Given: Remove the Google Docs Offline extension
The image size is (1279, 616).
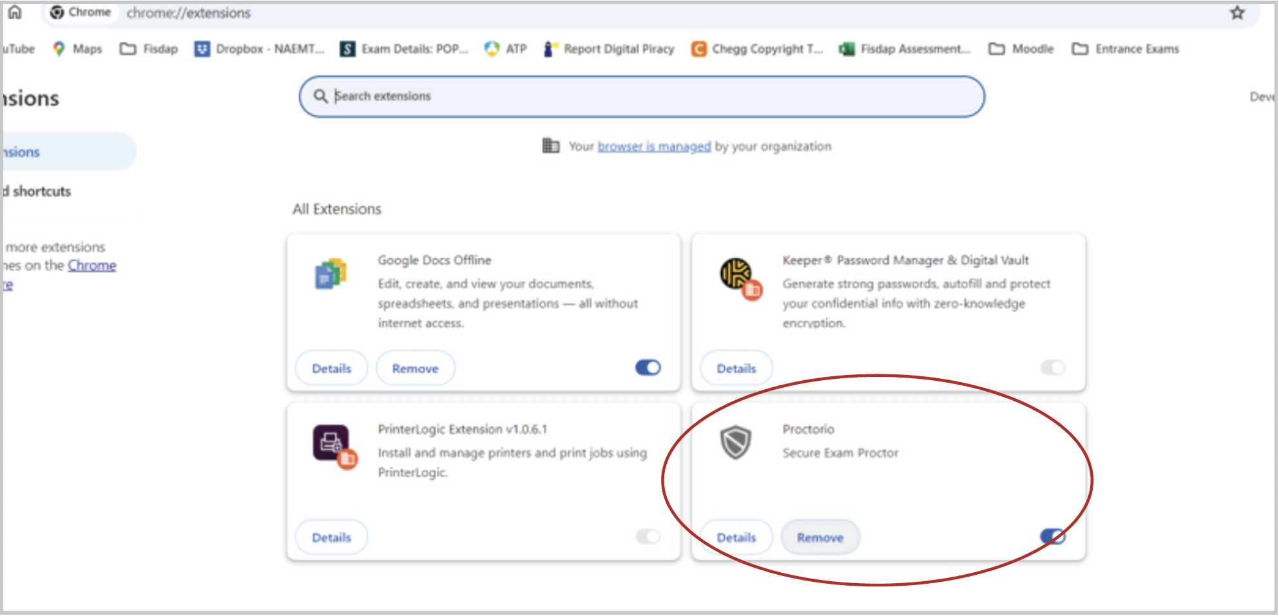Looking at the screenshot, I should coord(416,369).
